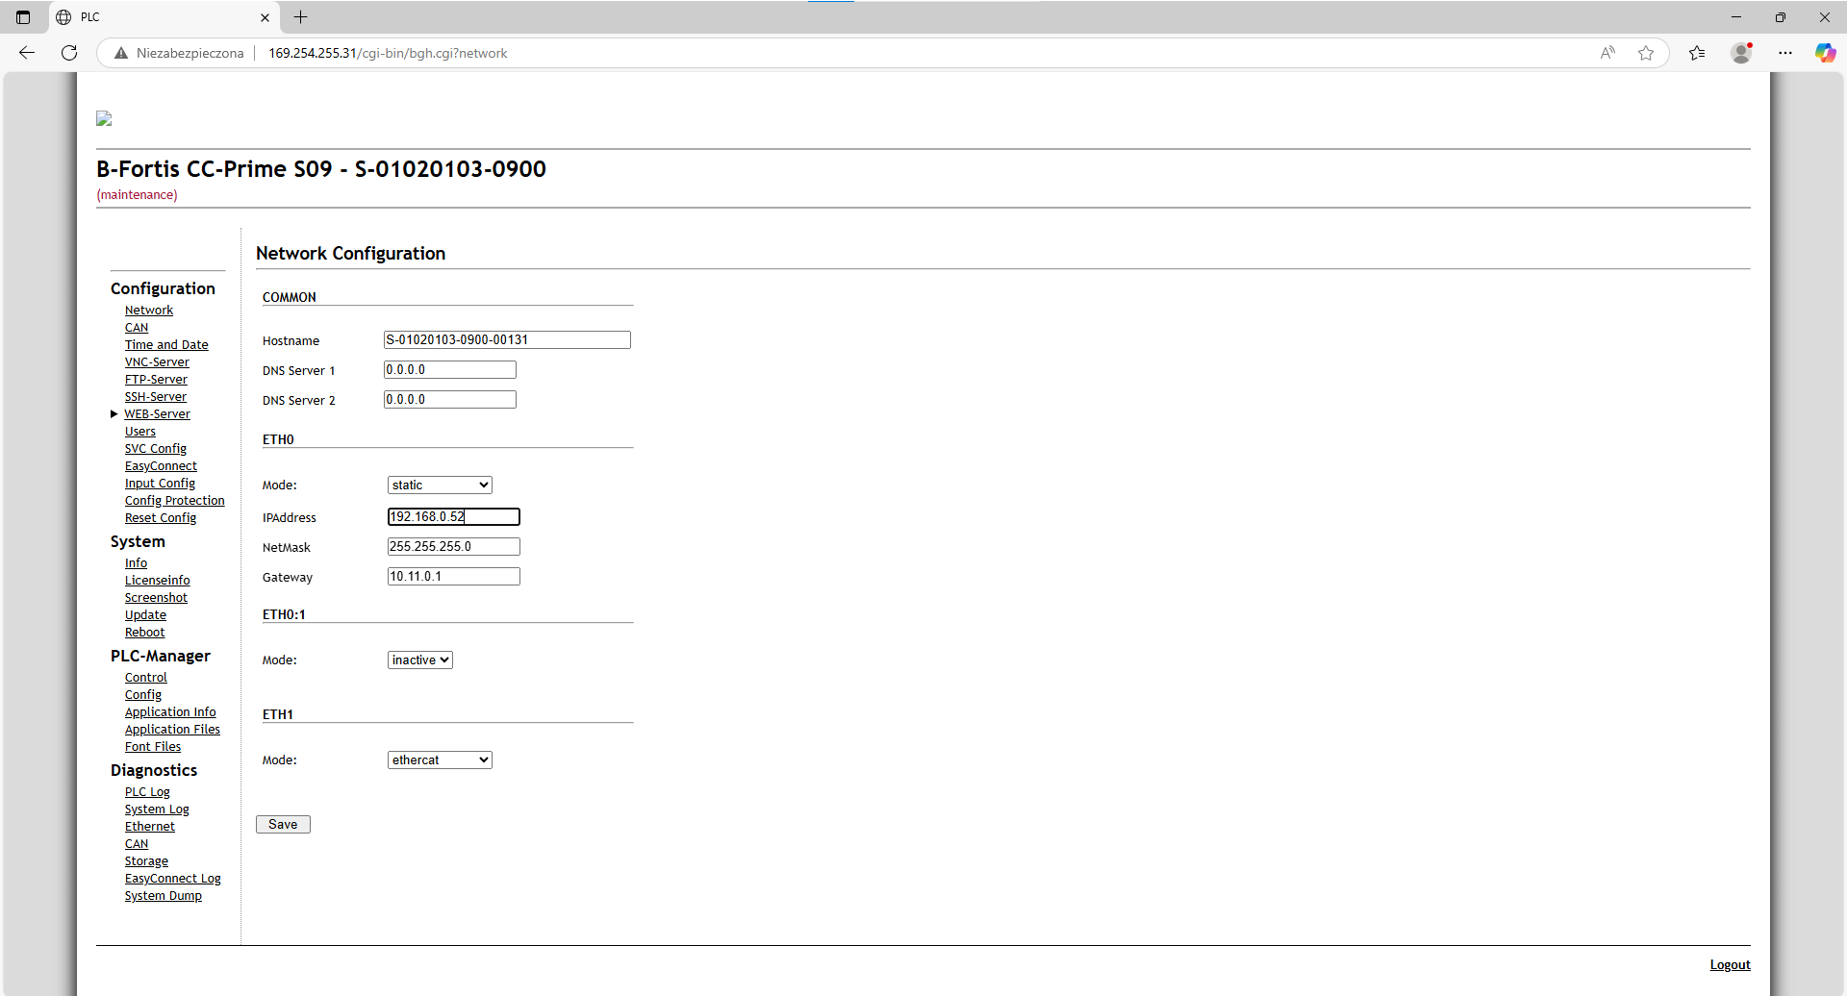
Task: Open the Ethernet diagnostics link
Action: (x=150, y=827)
